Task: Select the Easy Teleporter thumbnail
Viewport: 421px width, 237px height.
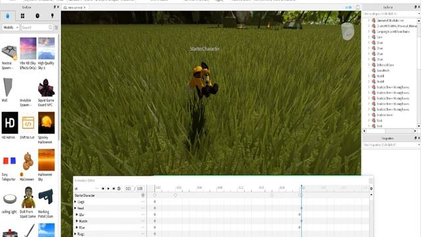Action: (x=9, y=161)
